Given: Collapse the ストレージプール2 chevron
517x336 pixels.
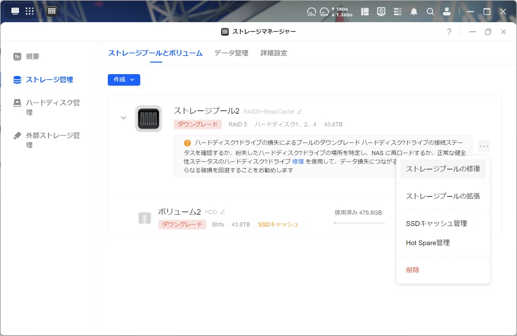Looking at the screenshot, I should tap(124, 118).
